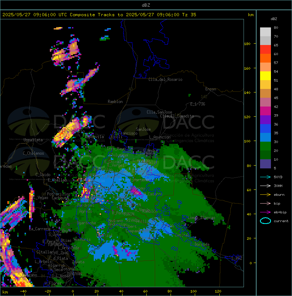Click the magenta eb+bip arrow in legend
Image resolution: width=292 pixels, height=296 pixels.
[x=265, y=212]
